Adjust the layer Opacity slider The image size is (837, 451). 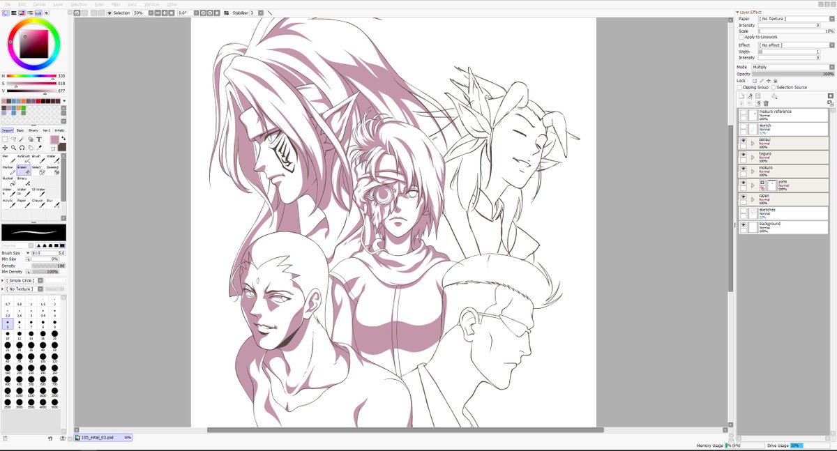[x=793, y=73]
